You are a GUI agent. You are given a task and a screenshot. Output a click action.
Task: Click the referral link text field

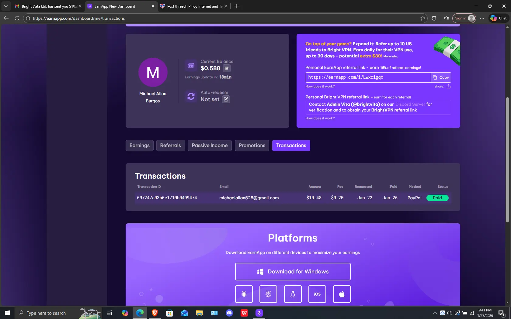(x=368, y=77)
